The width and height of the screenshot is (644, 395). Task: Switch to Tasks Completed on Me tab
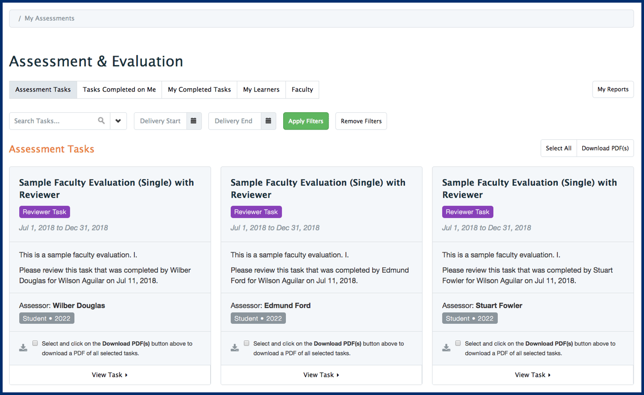119,89
